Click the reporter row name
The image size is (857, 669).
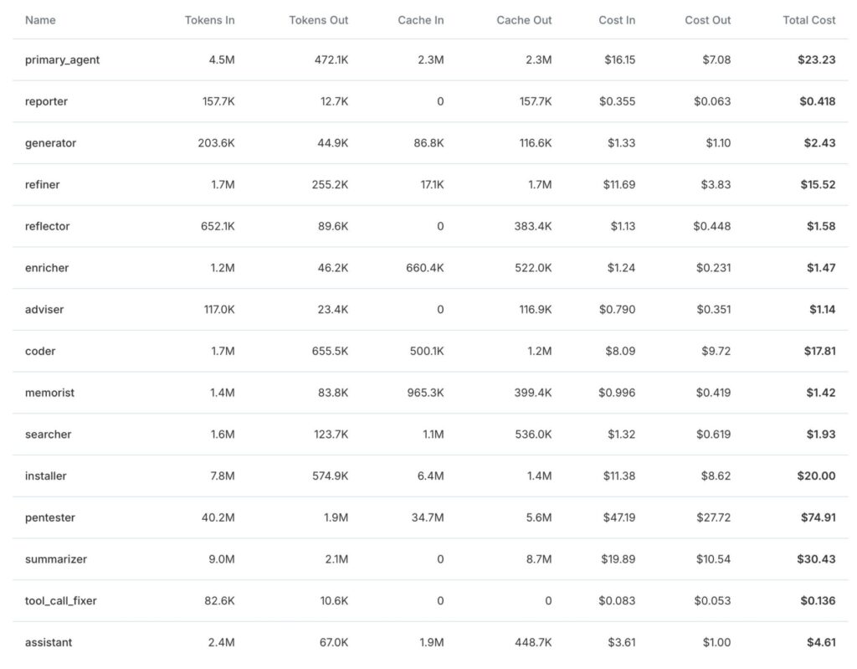coord(46,101)
